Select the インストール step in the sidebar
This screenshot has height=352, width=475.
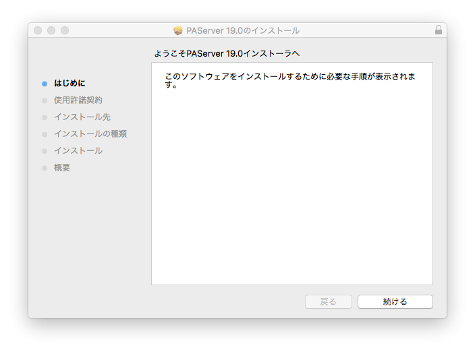pos(78,151)
